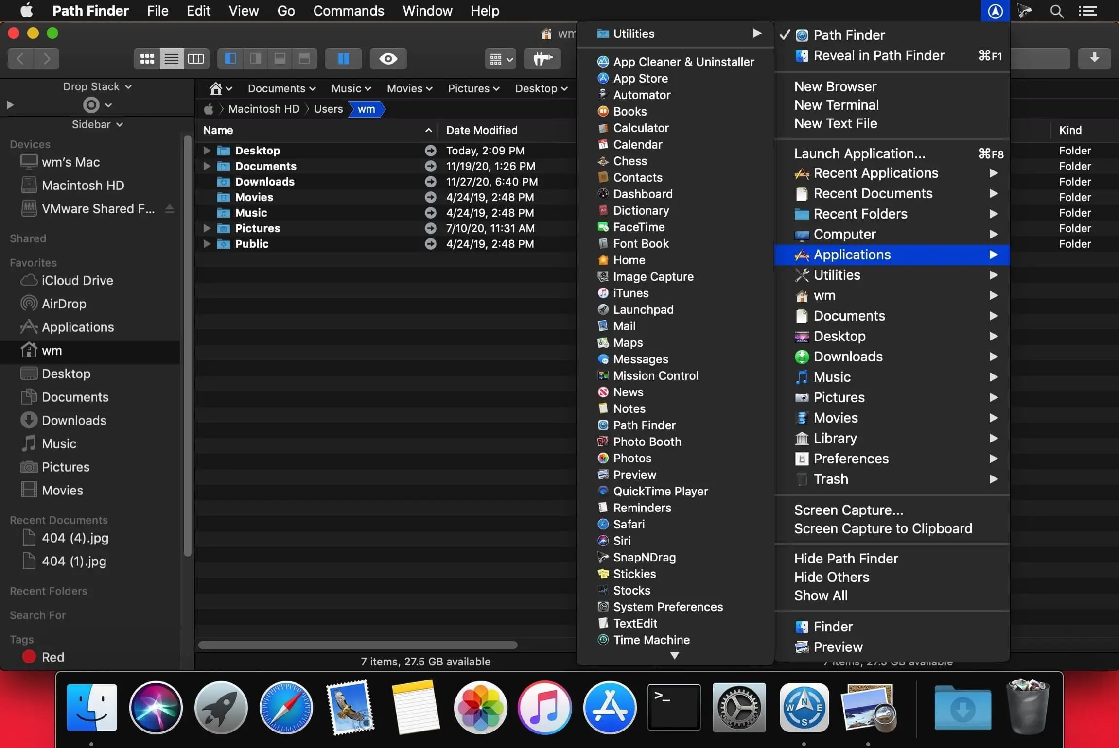Viewport: 1119px width, 748px height.
Task: Click the column view icon
Action: click(x=195, y=57)
